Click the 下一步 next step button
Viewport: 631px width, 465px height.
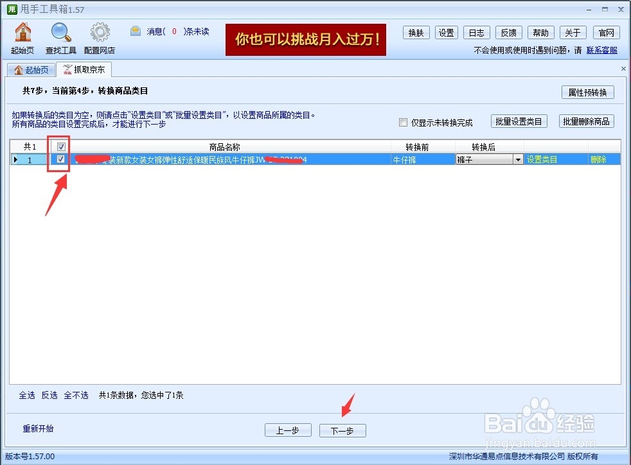[342, 430]
